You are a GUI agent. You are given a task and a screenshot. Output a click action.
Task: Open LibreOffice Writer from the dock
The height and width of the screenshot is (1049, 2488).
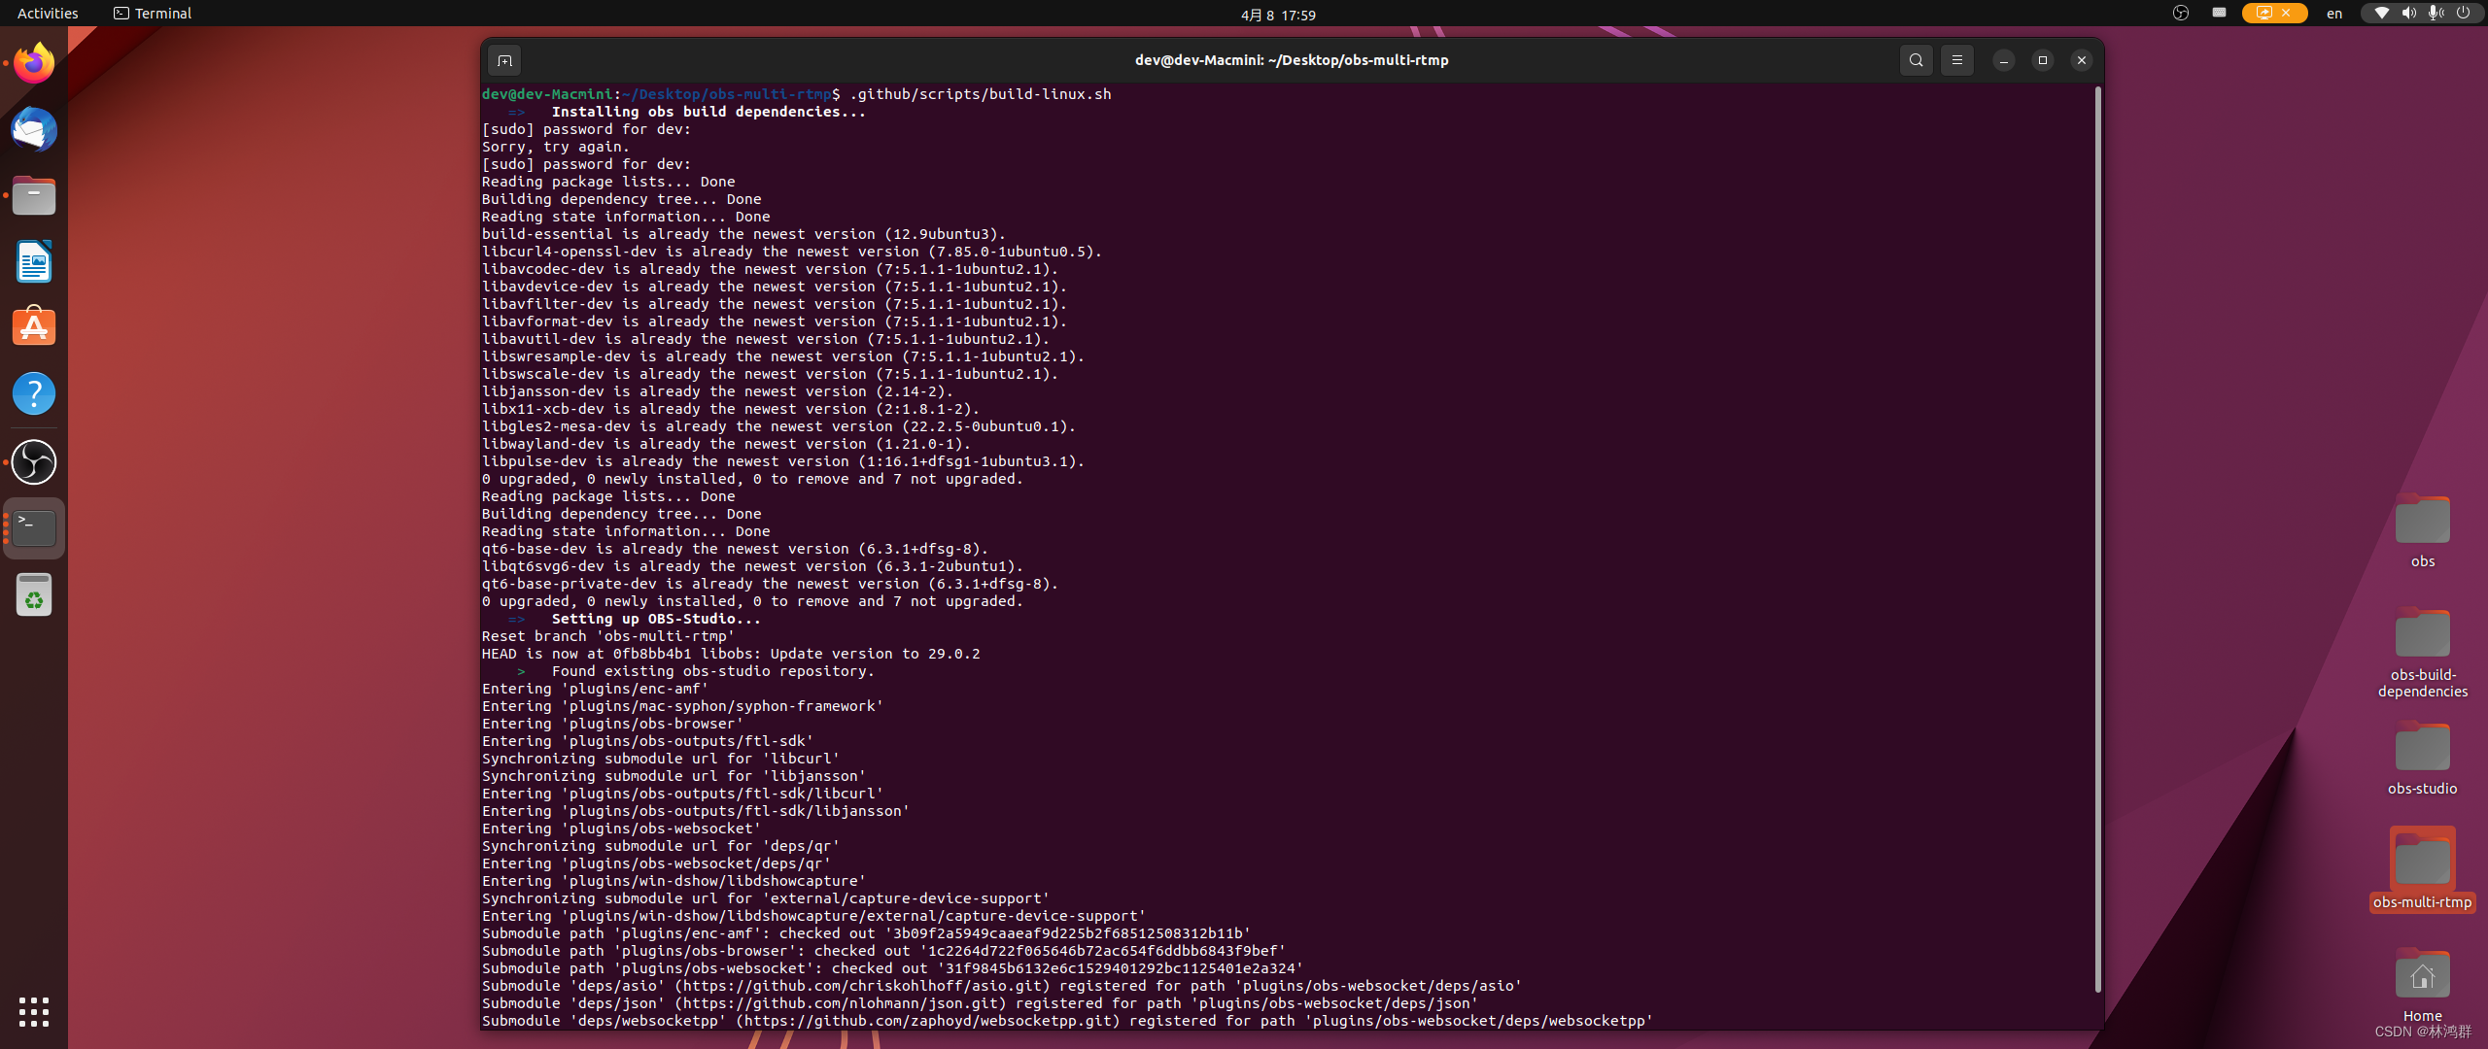point(34,261)
